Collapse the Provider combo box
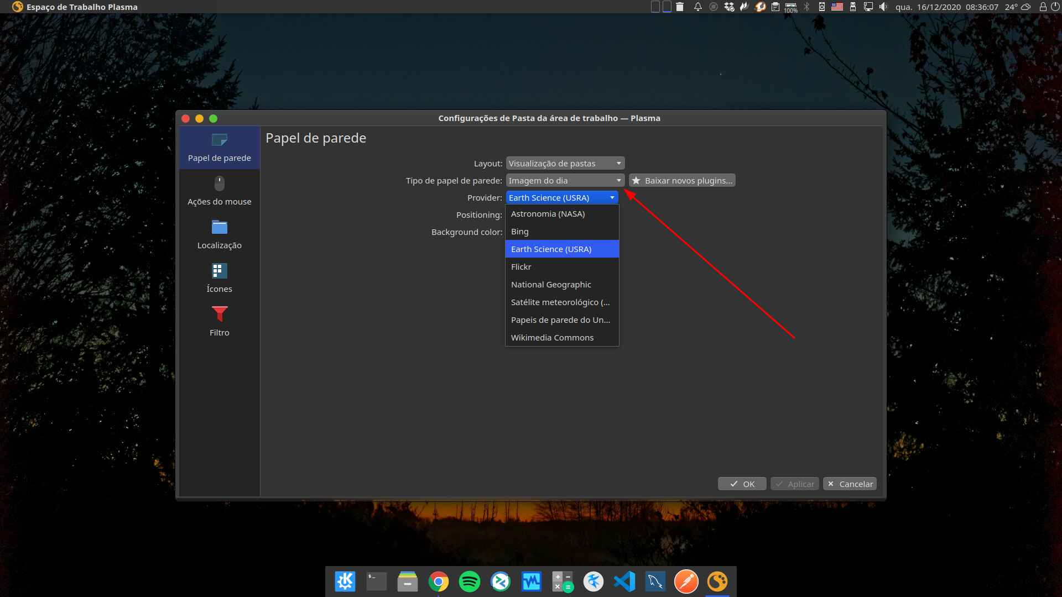1062x597 pixels. coord(561,198)
